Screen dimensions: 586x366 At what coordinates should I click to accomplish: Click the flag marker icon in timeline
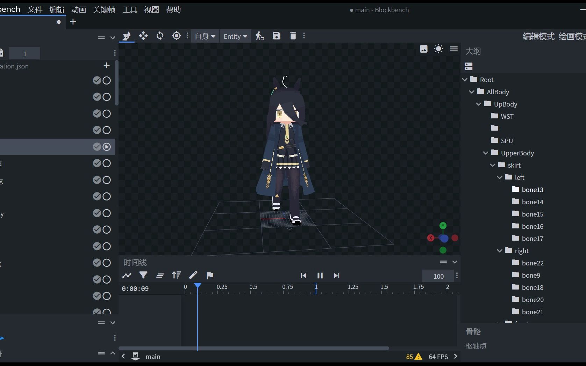pyautogui.click(x=210, y=276)
